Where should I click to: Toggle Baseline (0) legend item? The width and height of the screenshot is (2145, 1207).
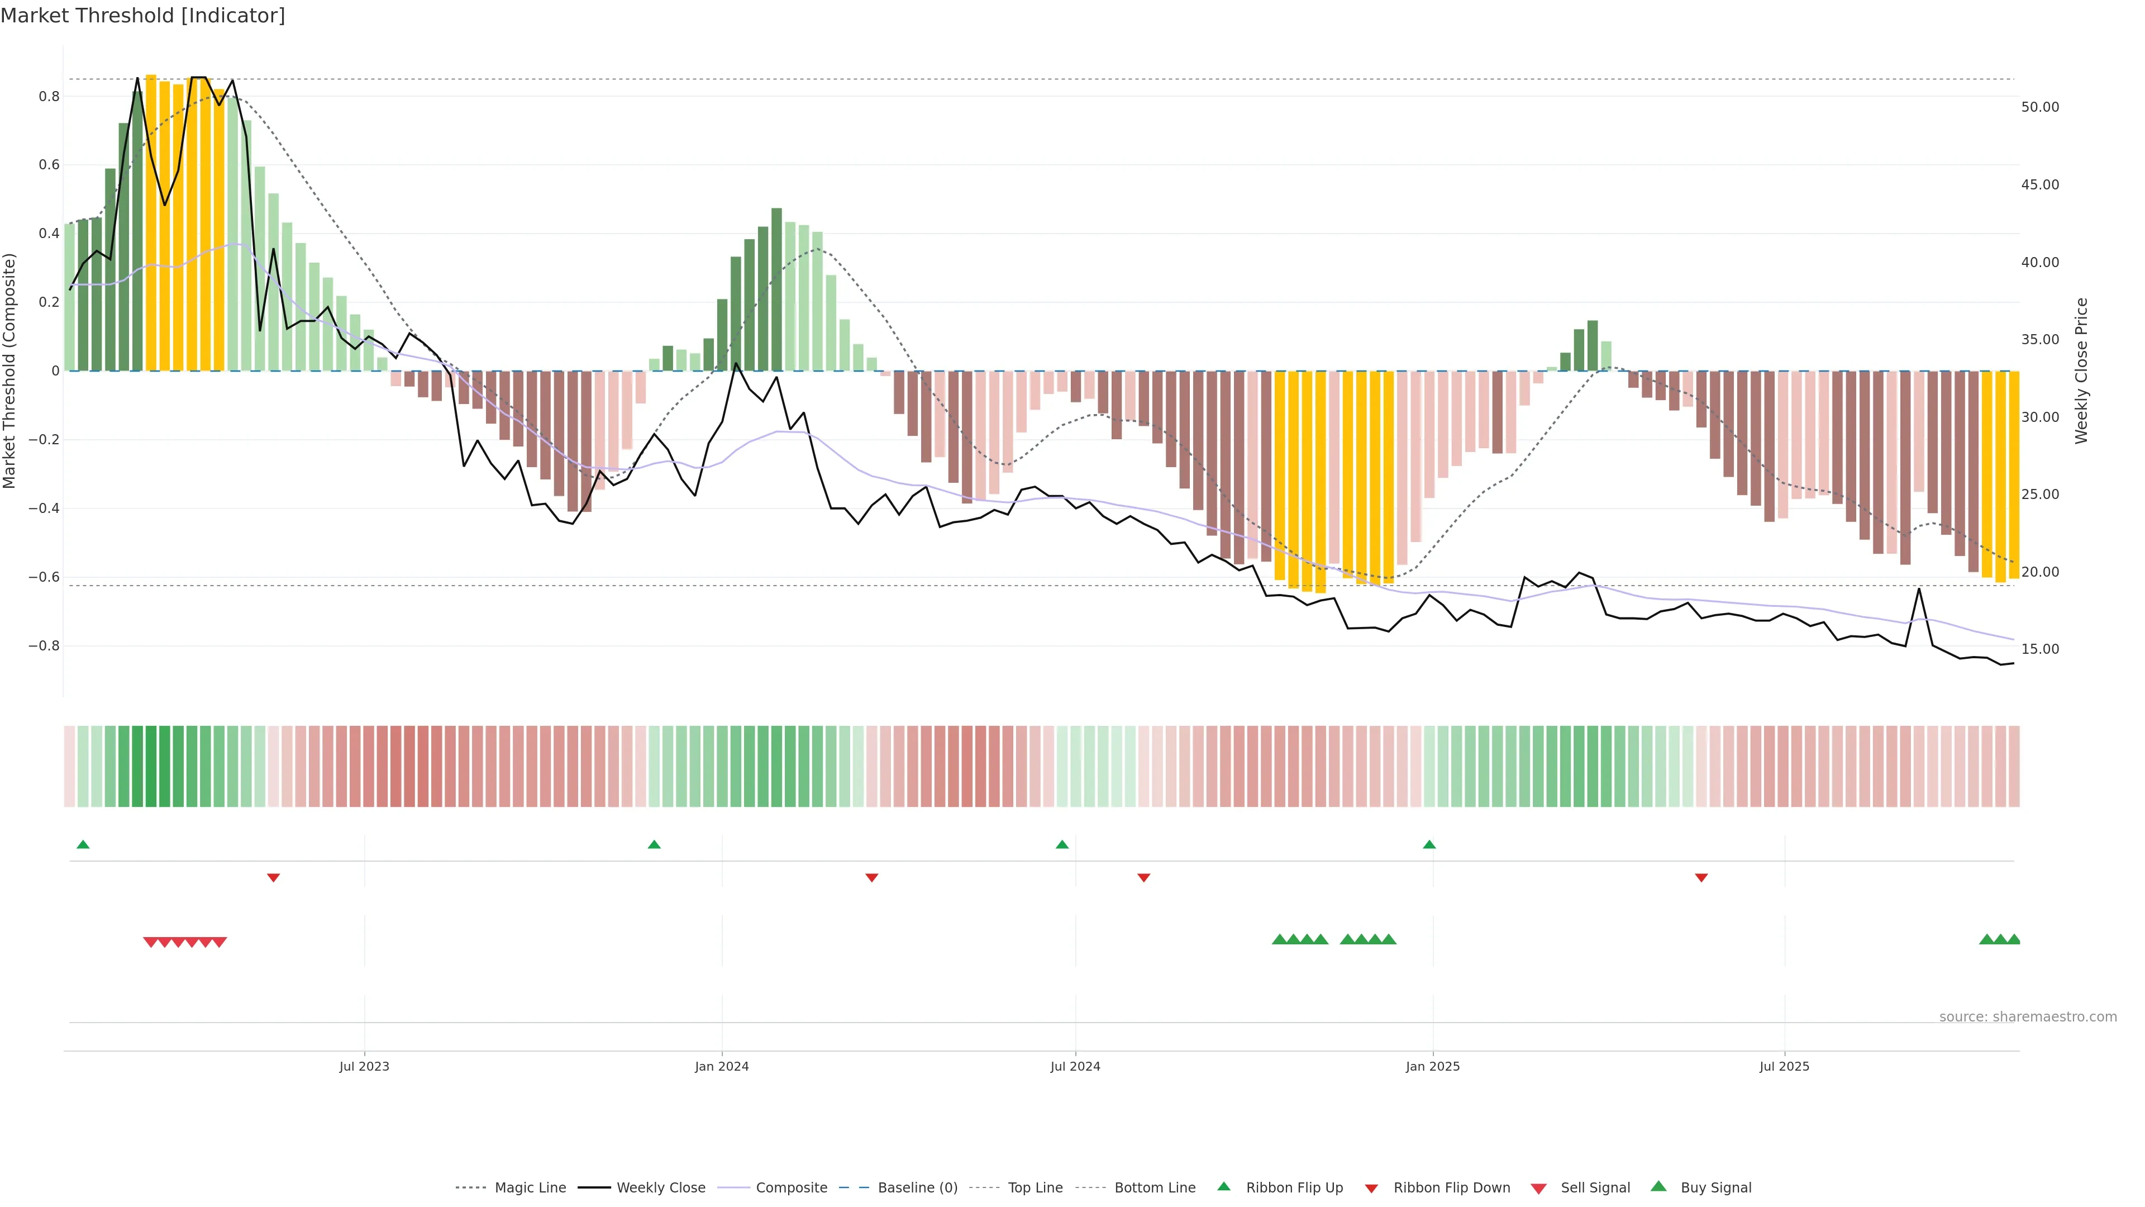(x=918, y=1188)
